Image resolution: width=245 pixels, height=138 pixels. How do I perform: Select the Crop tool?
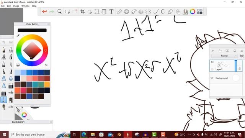click(83, 11)
